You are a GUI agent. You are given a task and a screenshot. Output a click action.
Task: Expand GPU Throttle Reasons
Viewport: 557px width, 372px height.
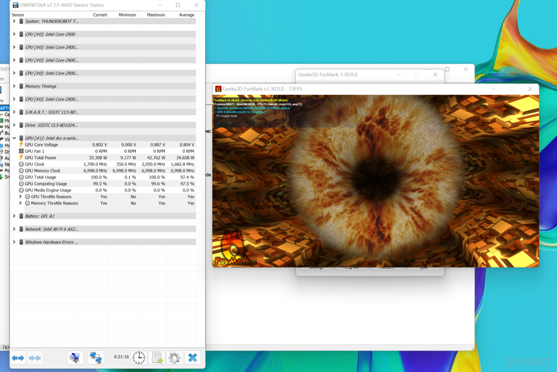(x=20, y=197)
